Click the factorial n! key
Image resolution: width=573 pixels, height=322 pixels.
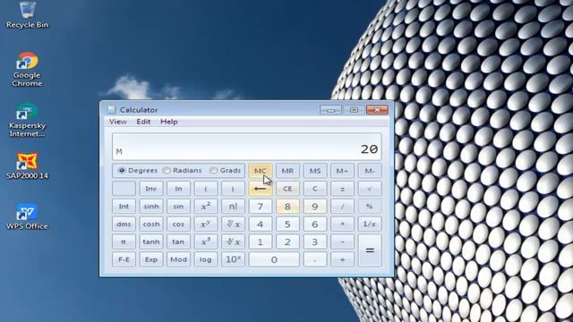233,207
